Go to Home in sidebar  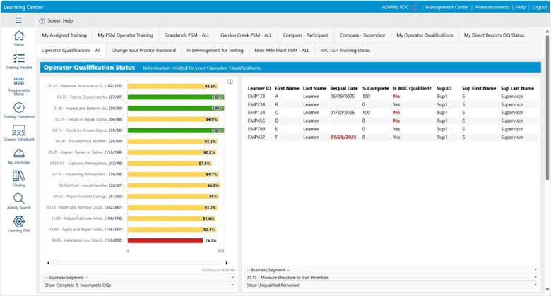coord(19,37)
